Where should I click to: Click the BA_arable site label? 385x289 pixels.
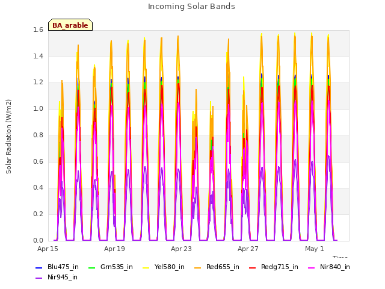[x=70, y=25]
